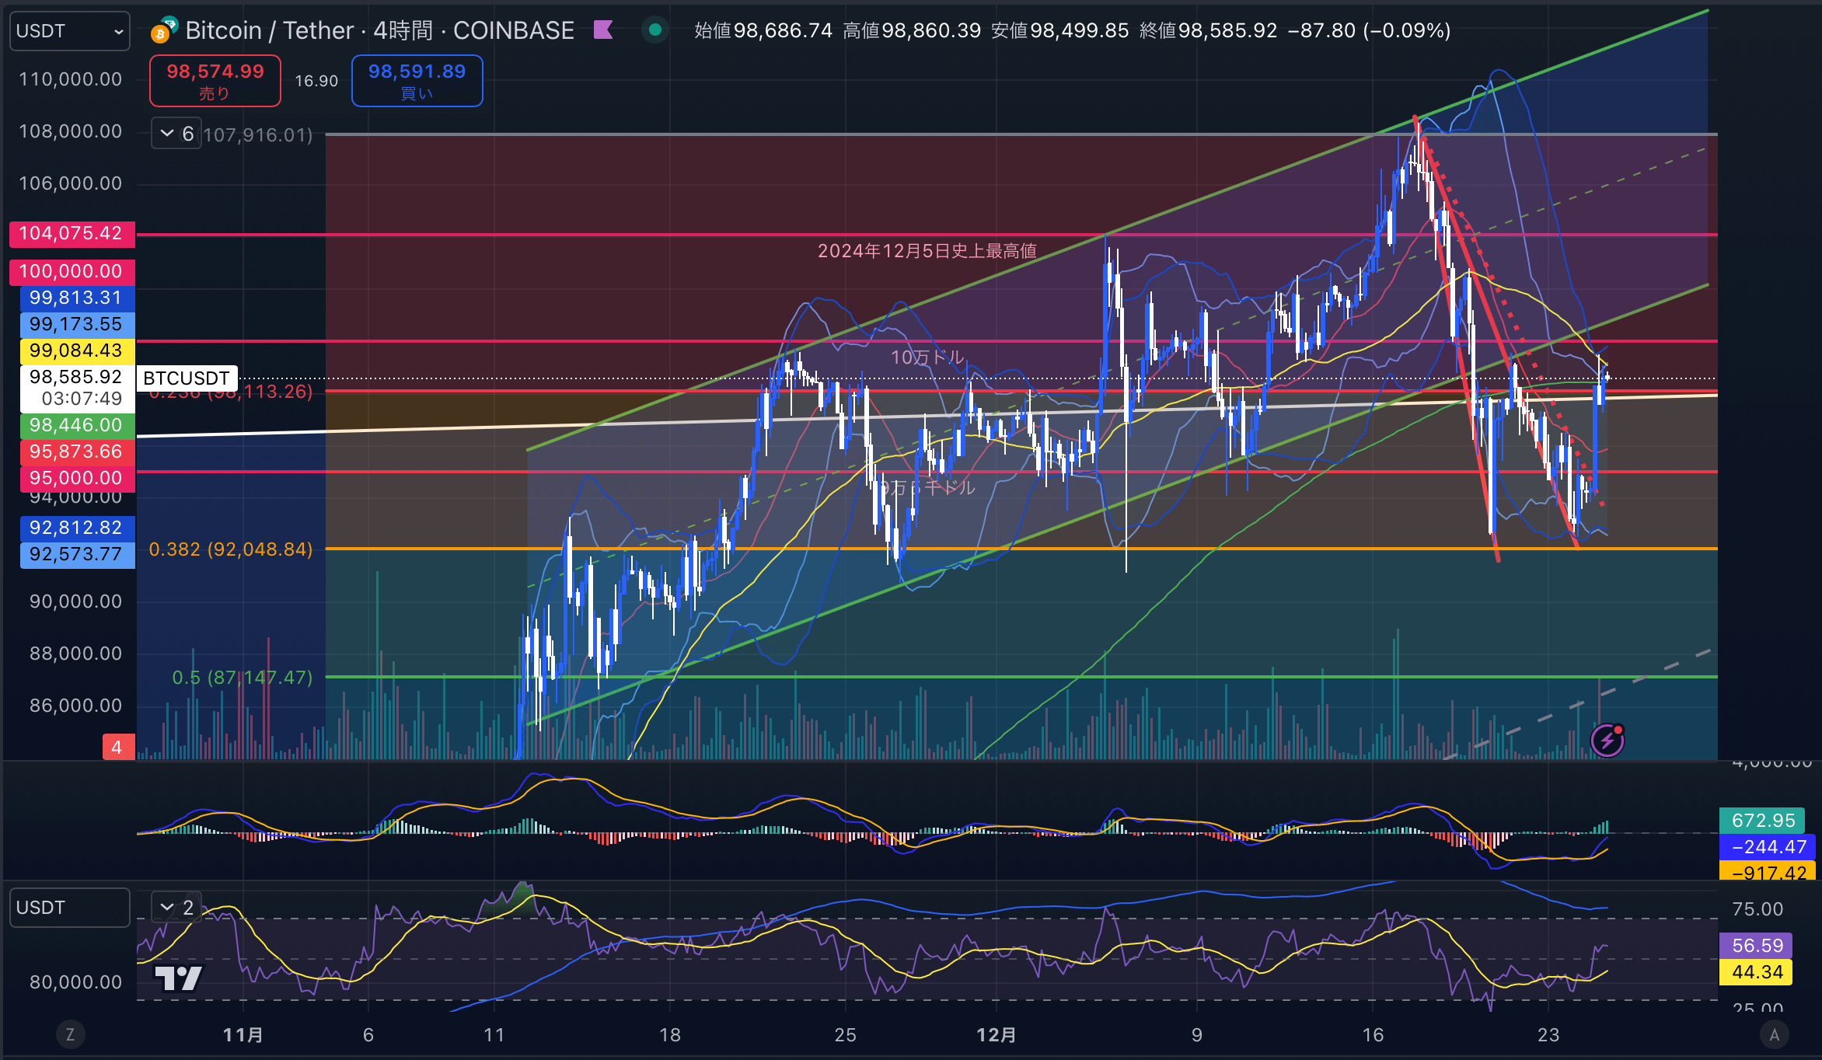1822x1060 pixels.
Task: Click the green 98,446.00 price label
Action: 76,425
